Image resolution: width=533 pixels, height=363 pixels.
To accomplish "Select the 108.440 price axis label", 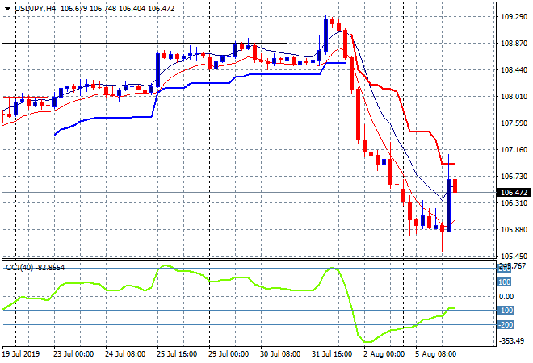I will (514, 70).
